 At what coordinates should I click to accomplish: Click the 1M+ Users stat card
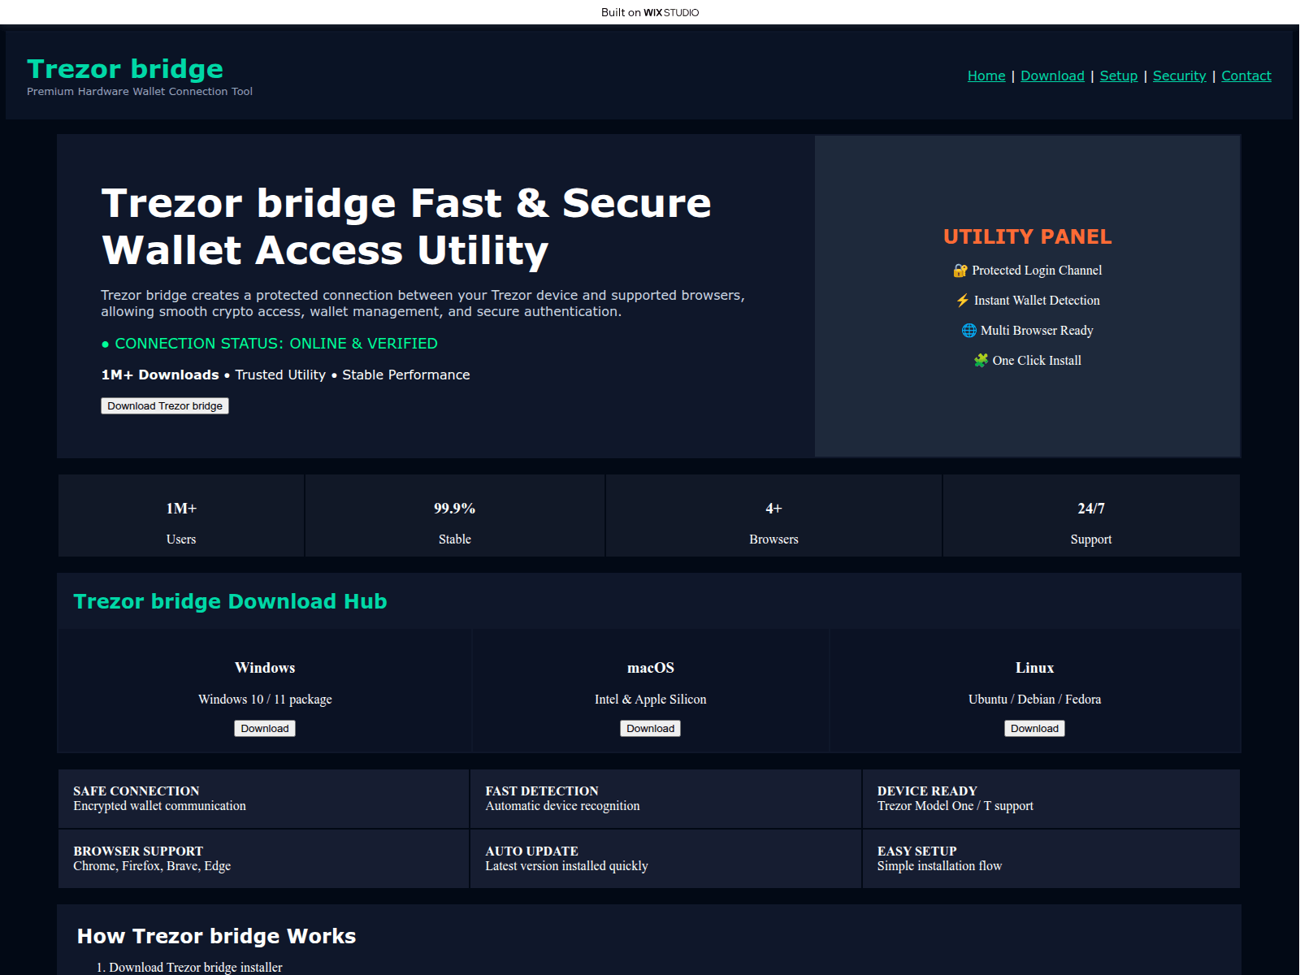[x=181, y=516]
